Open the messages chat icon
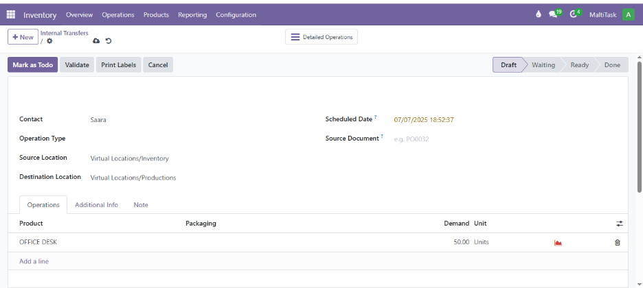This screenshot has width=643, height=288. click(554, 14)
